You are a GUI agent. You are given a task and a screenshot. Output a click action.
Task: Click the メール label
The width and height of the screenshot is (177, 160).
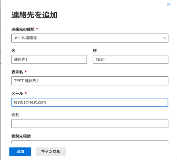click(17, 93)
